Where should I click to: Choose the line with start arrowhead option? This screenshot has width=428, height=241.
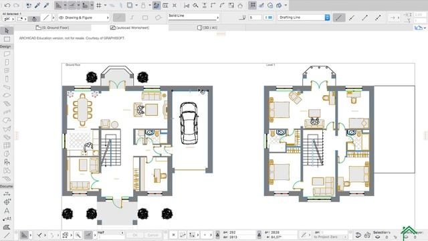[x=352, y=18]
